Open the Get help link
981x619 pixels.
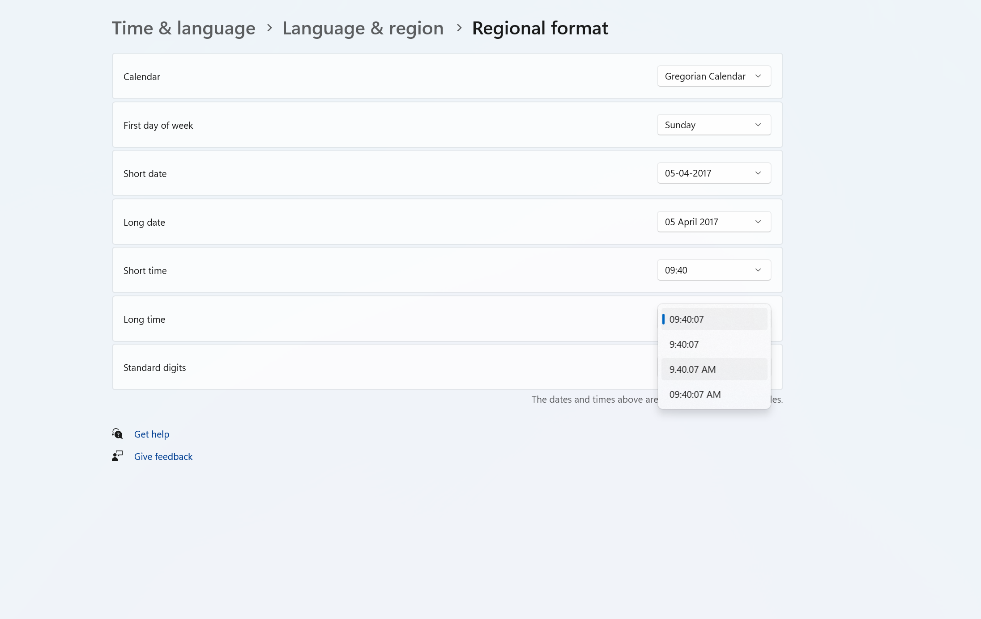tap(152, 434)
